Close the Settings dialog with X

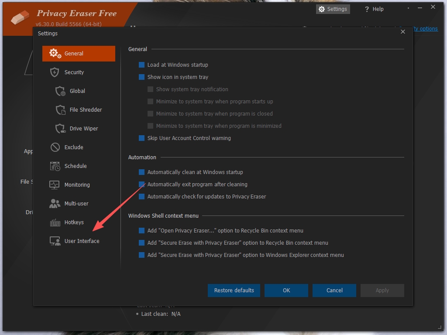[403, 31]
